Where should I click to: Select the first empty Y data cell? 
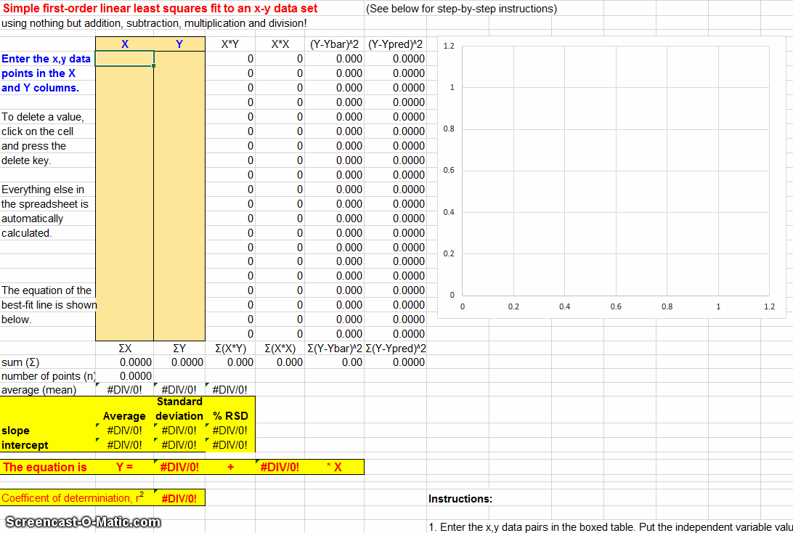coord(179,59)
